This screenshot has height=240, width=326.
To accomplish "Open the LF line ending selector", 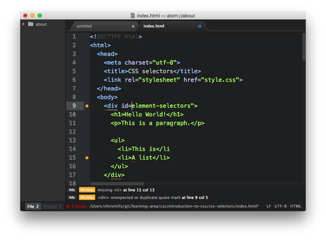I will pos(269,206).
